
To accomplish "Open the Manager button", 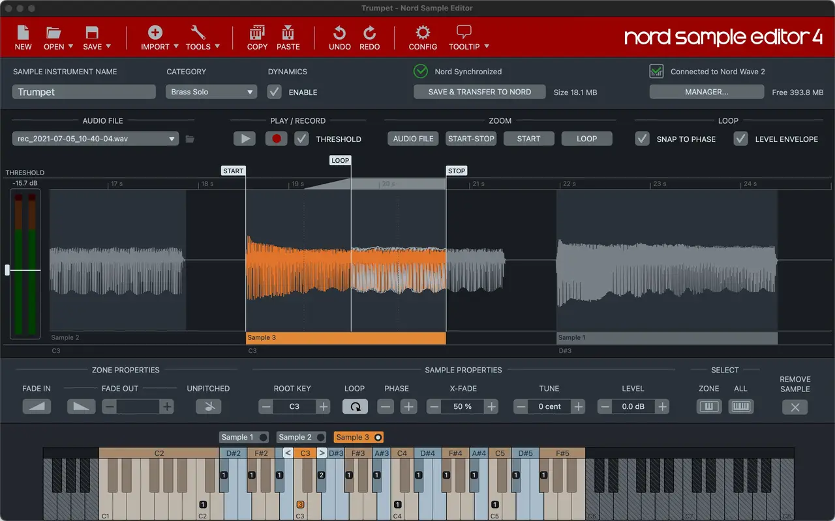I will pyautogui.click(x=706, y=92).
